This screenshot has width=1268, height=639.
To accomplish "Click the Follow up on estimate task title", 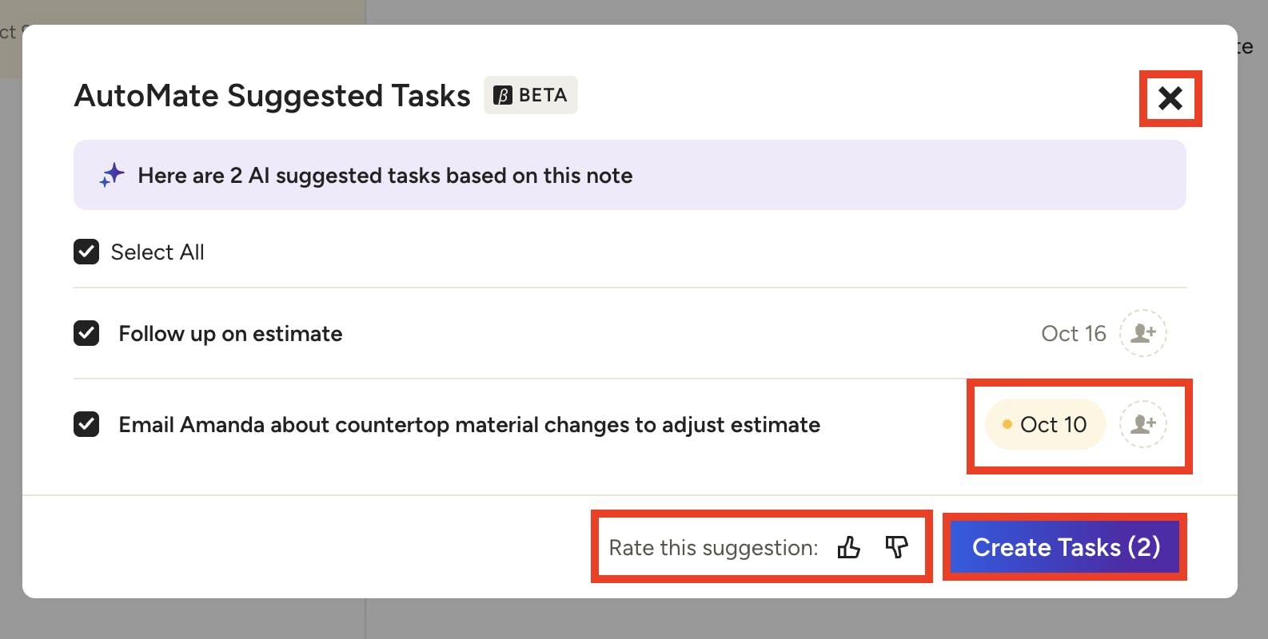I will click(230, 333).
